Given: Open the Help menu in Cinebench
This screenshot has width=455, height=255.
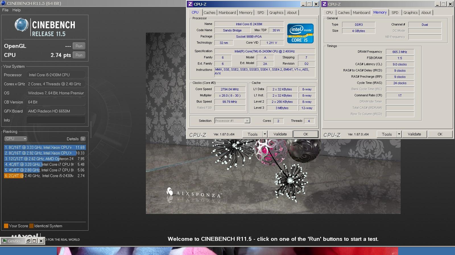Looking at the screenshot, I should pyautogui.click(x=16, y=10).
